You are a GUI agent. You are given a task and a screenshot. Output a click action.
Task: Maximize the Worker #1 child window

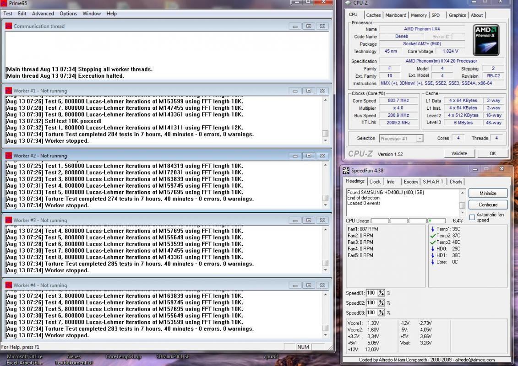point(309,91)
